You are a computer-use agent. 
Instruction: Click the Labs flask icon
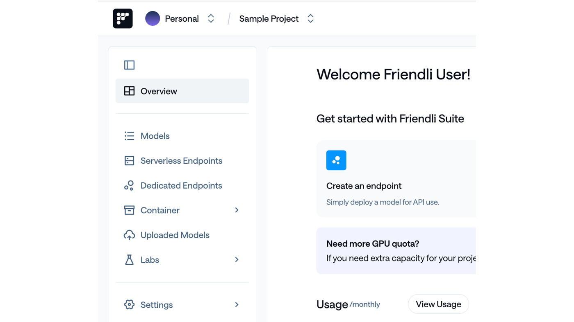coord(129,260)
